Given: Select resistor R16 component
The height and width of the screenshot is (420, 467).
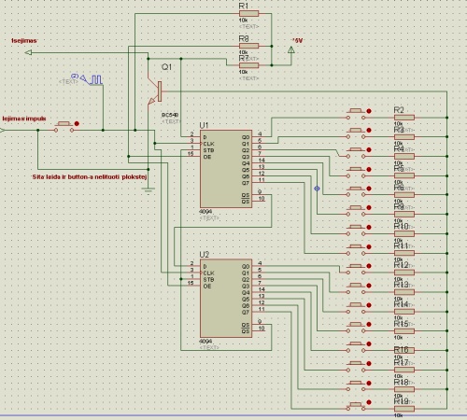Looking at the screenshot, I should coord(404,350).
